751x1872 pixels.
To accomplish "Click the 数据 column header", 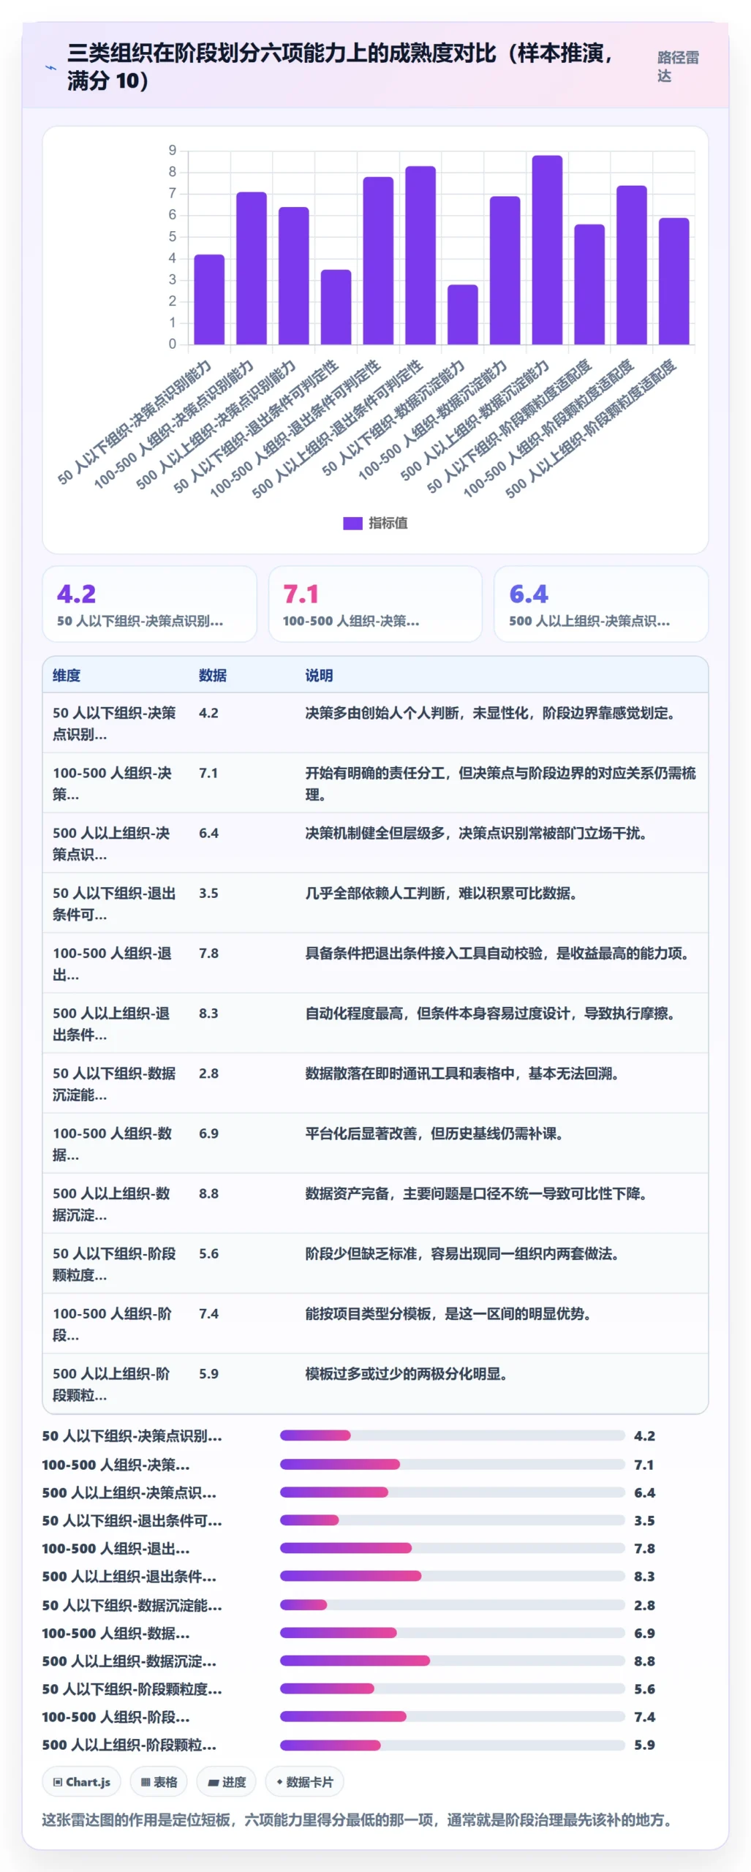I will [x=213, y=675].
